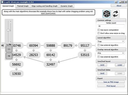Toggle Don't allow area resize on drag
The height and width of the screenshot is (95, 128).
(x=99, y=33)
